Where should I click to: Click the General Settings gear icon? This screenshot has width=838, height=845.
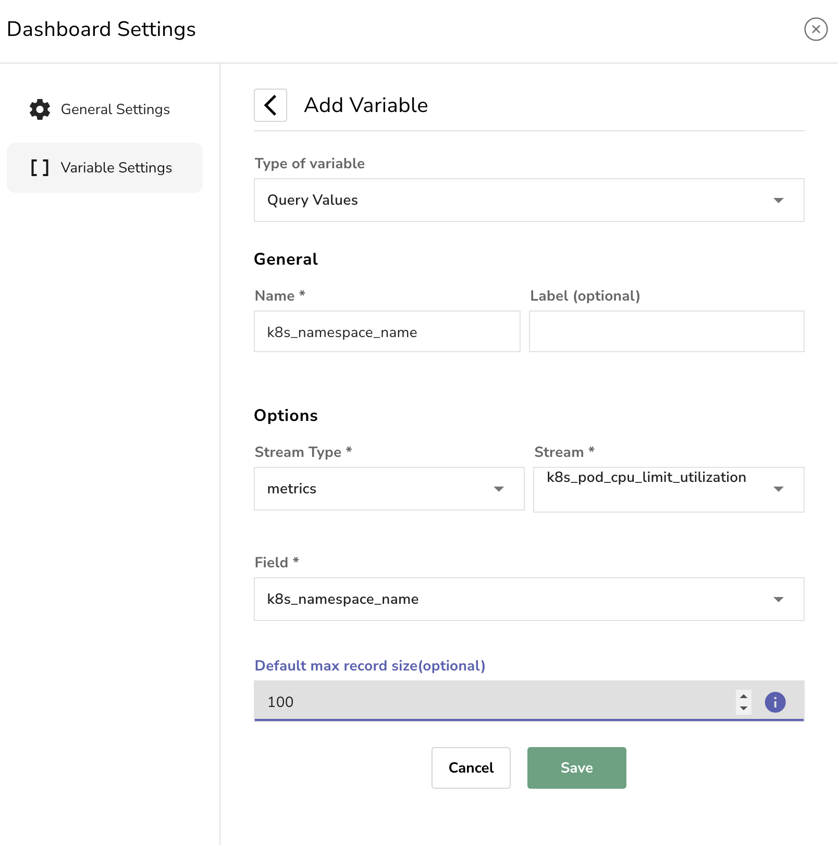40,109
